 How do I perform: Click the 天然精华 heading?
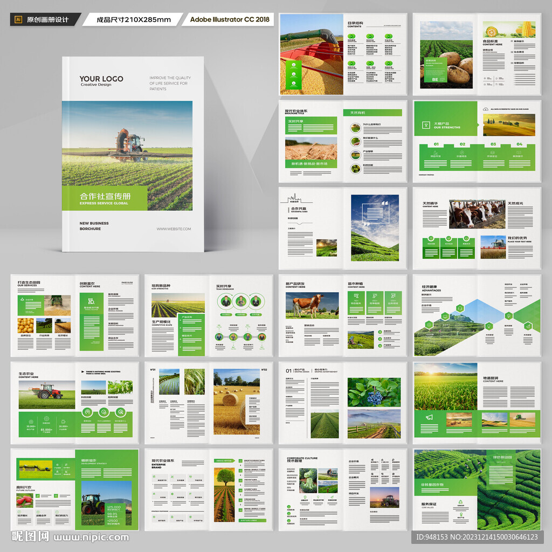pos(430,203)
